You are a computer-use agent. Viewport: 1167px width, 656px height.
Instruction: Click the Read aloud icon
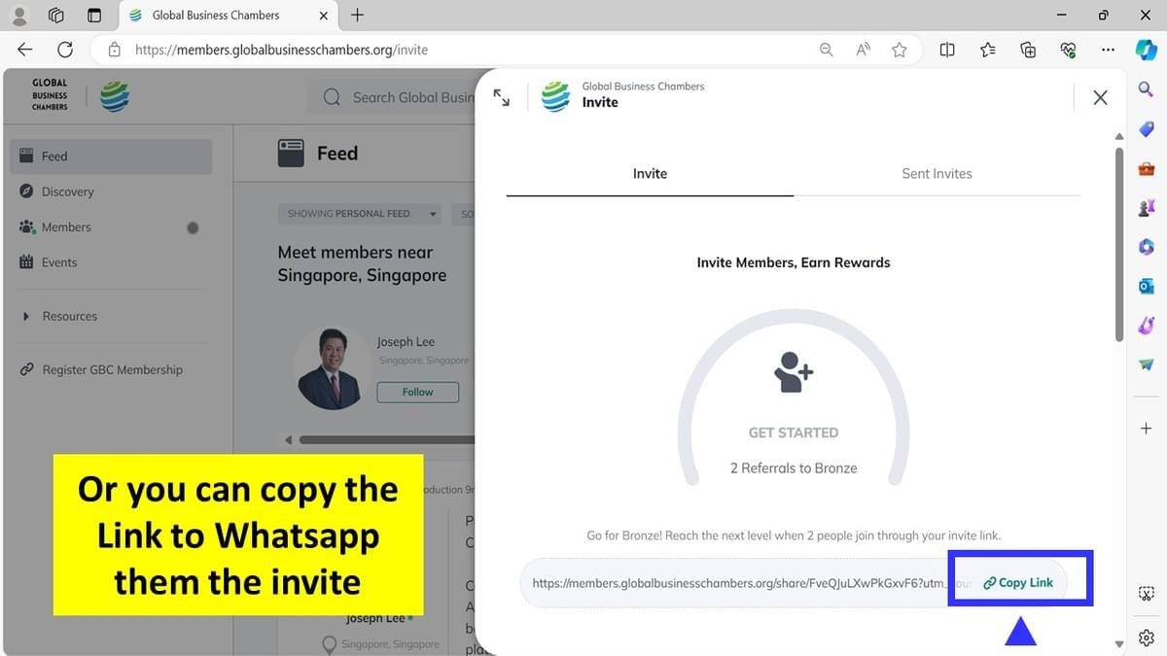863,50
